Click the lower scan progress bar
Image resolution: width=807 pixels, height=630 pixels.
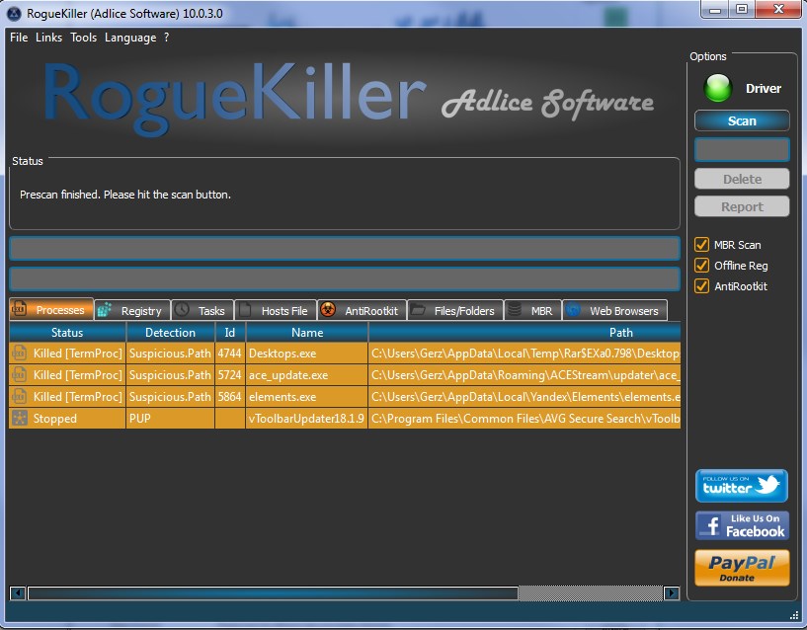345,279
